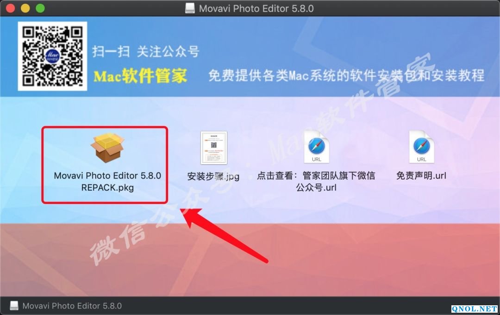The image size is (500, 315).
Task: Click the 点击查看：管家团队旗下微信公众号.url label
Action: [x=316, y=181]
